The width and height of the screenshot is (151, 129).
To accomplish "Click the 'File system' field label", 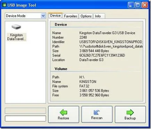I will 60,86.
